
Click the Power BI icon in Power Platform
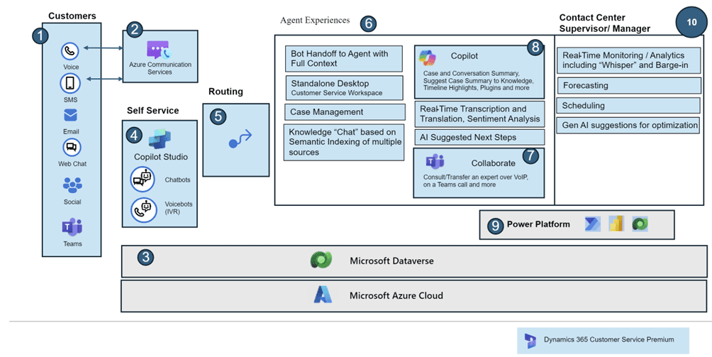pyautogui.click(x=616, y=224)
